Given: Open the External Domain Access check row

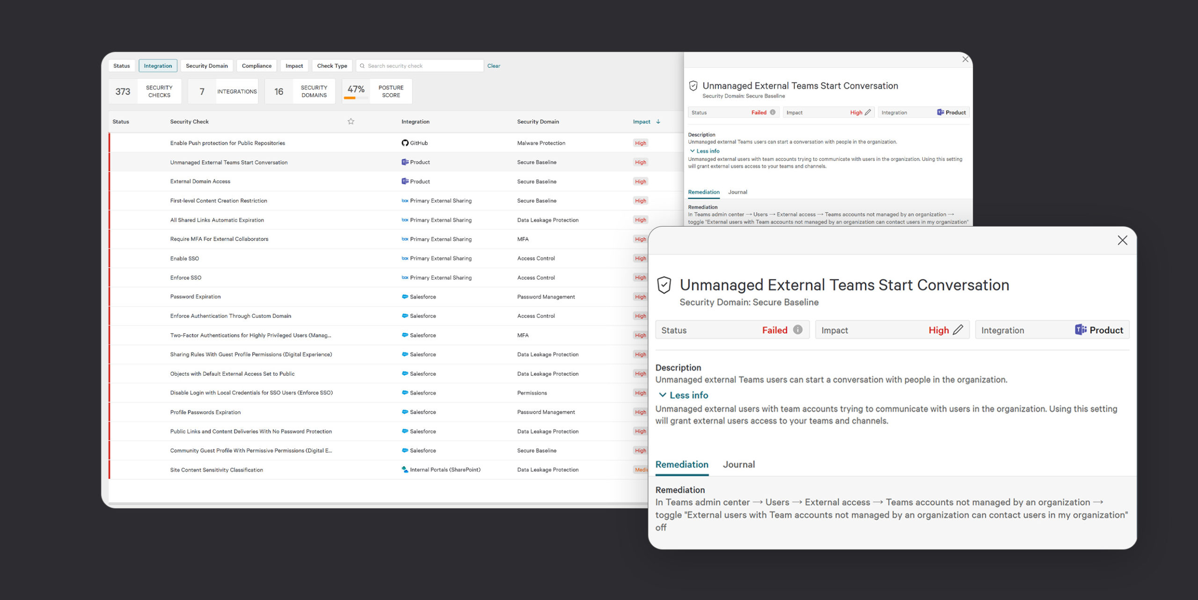Looking at the screenshot, I should pyautogui.click(x=200, y=182).
